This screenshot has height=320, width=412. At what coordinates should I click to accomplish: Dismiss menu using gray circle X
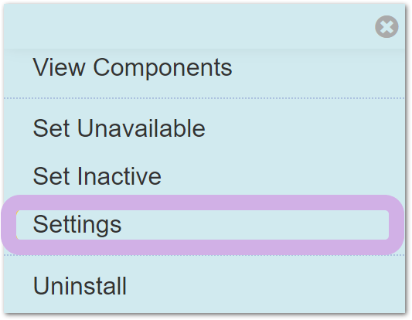386,26
